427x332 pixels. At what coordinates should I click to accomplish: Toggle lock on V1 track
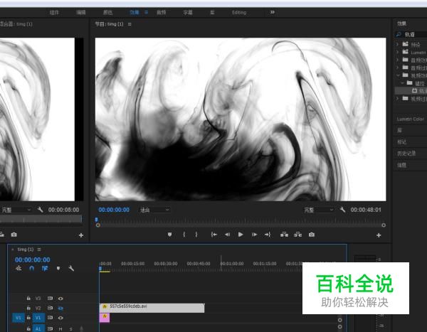(28, 317)
